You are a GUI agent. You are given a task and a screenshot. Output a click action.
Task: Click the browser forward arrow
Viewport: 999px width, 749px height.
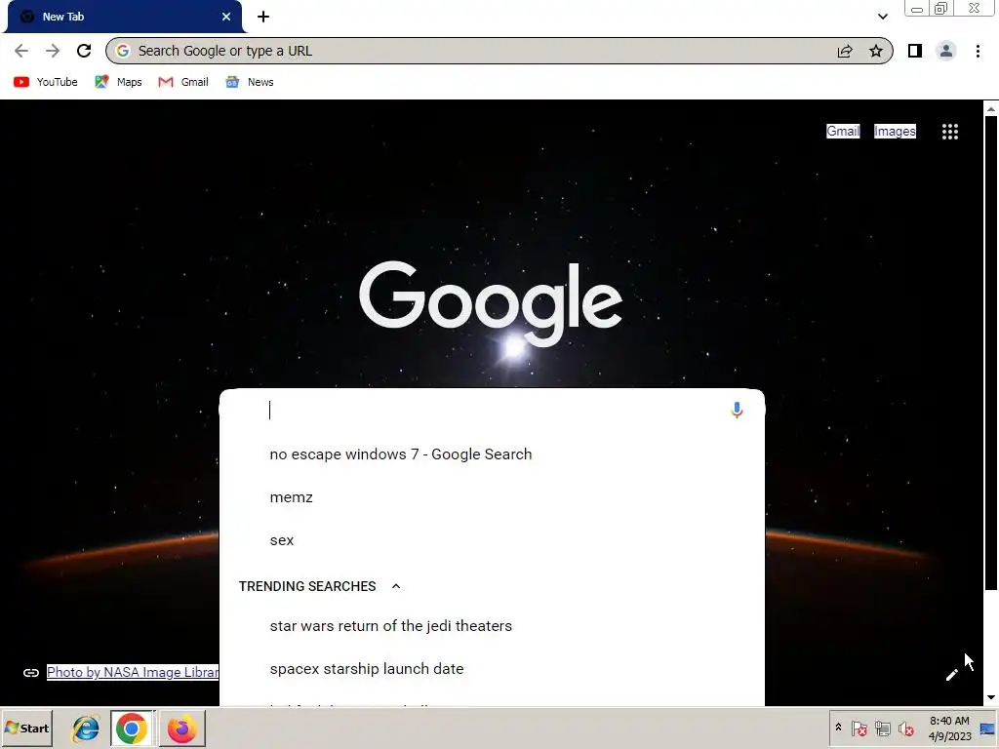tap(53, 51)
